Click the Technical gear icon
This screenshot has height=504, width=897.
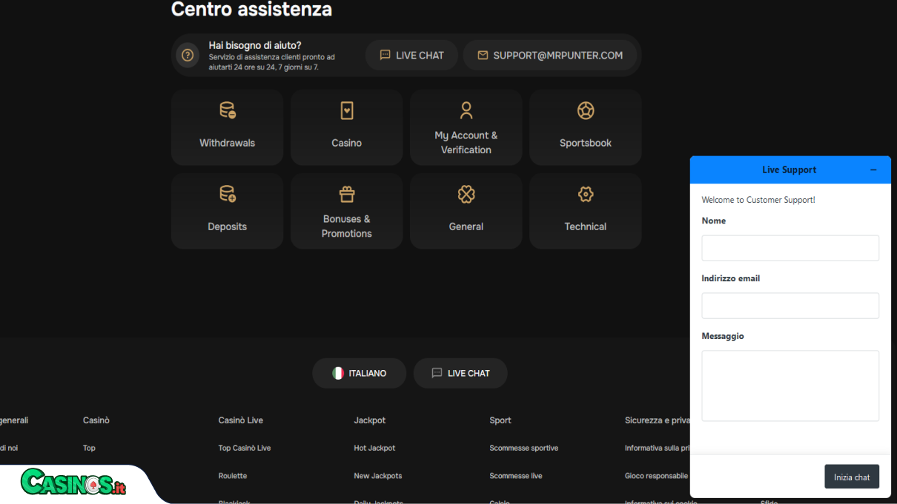click(x=586, y=194)
